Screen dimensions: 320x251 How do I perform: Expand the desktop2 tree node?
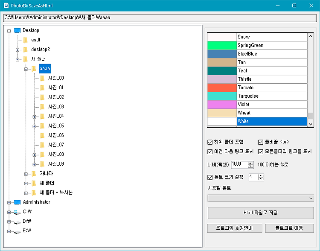tap(17, 50)
